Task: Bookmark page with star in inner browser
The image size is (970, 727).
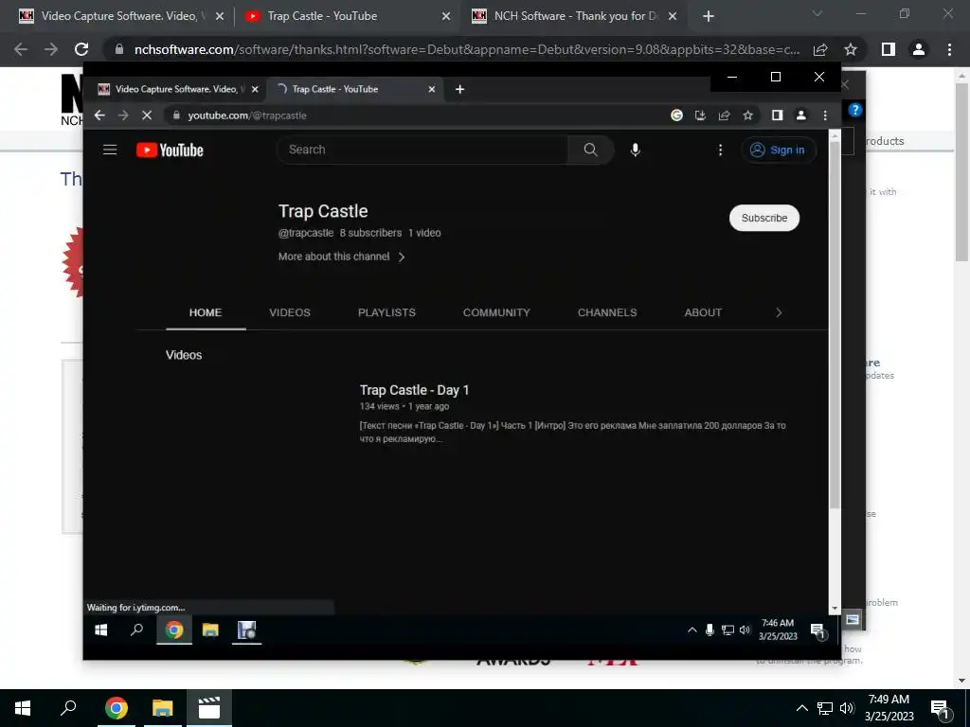Action: [748, 115]
